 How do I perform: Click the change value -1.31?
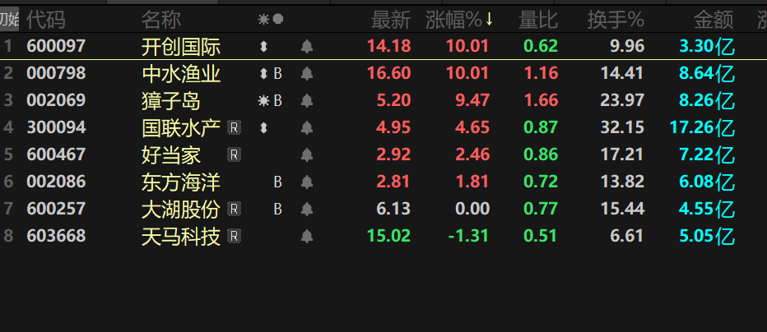pos(468,236)
